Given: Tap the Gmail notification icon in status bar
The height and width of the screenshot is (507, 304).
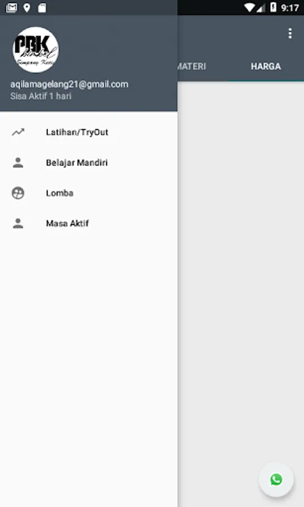Looking at the screenshot, I should click(12, 8).
